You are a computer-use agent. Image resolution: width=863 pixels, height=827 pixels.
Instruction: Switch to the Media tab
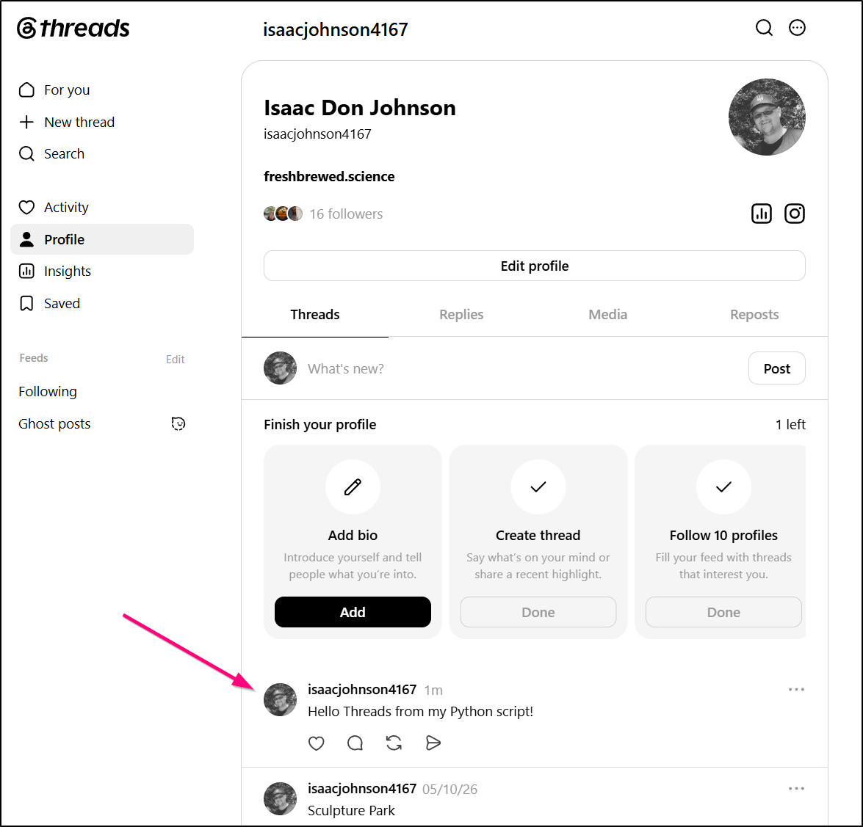pyautogui.click(x=607, y=315)
